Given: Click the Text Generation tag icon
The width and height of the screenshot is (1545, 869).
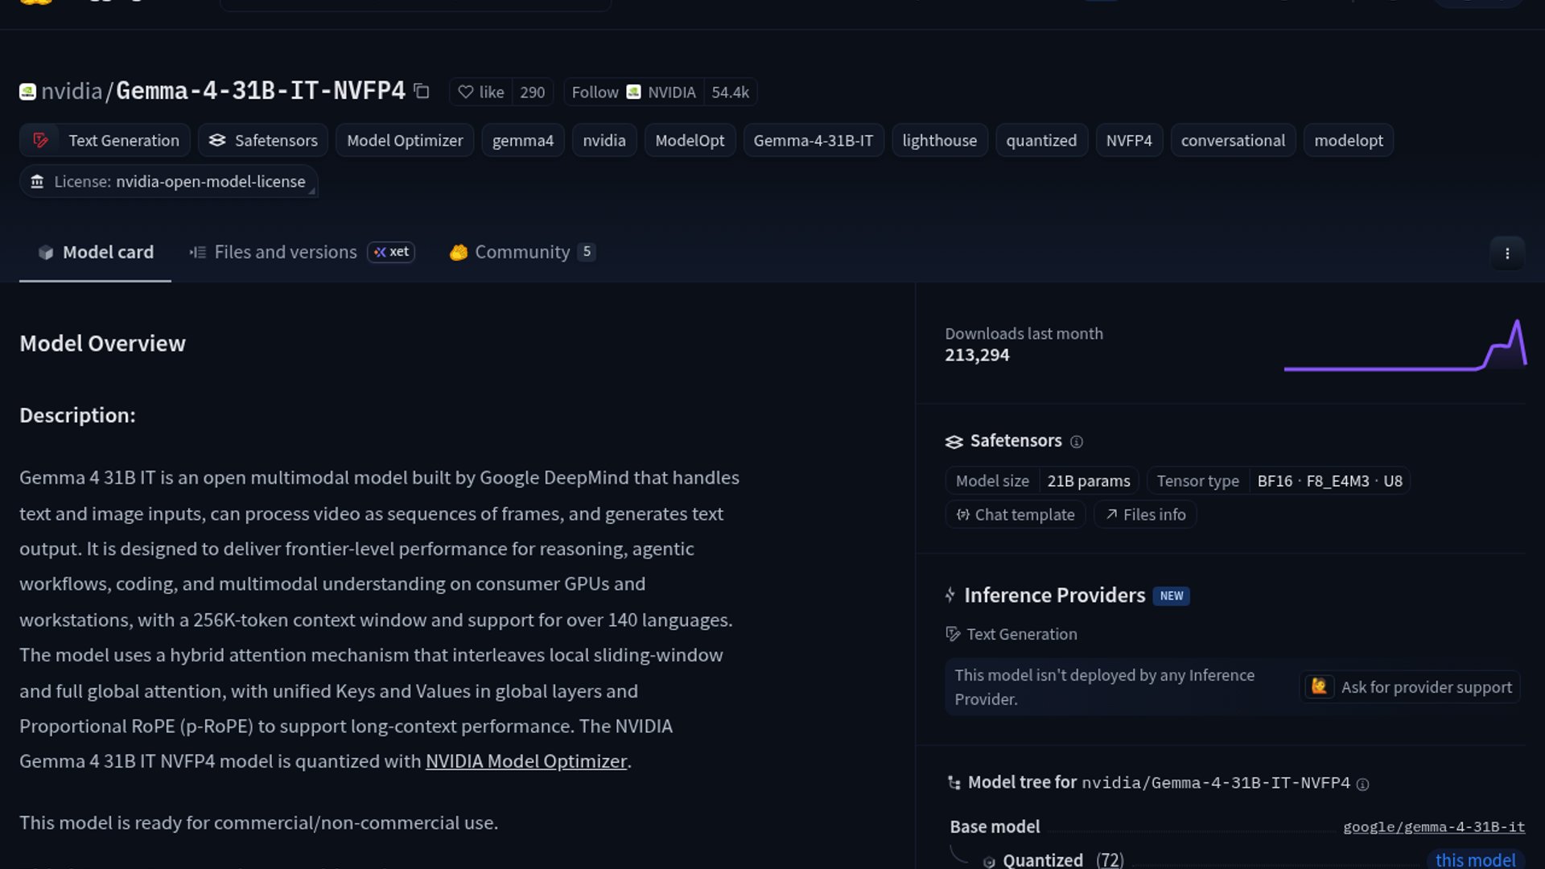Looking at the screenshot, I should pyautogui.click(x=40, y=141).
